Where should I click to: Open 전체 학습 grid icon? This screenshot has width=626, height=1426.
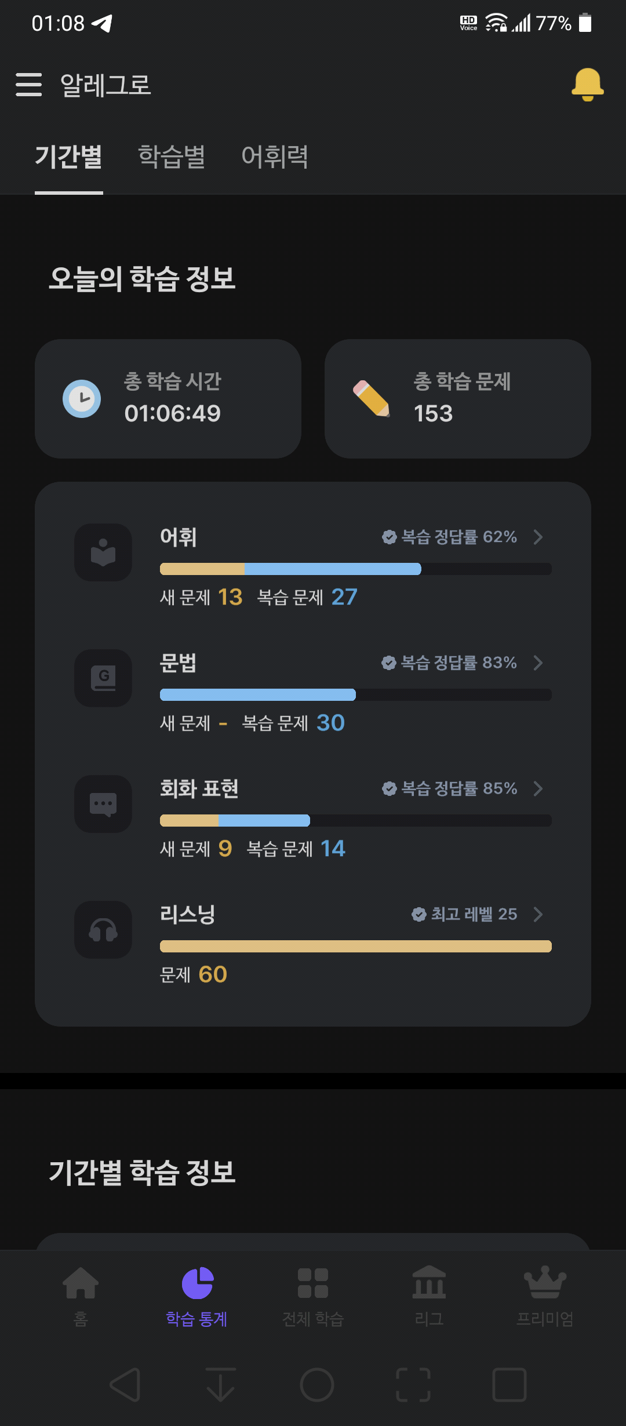click(313, 1283)
